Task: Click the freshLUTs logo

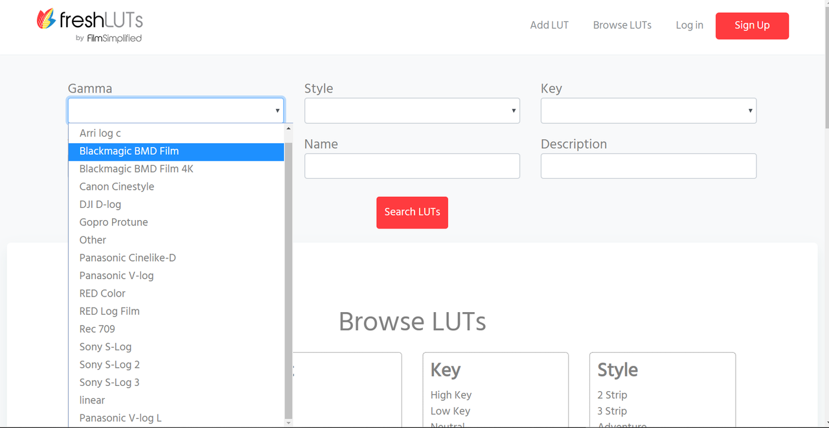Action: pyautogui.click(x=89, y=26)
